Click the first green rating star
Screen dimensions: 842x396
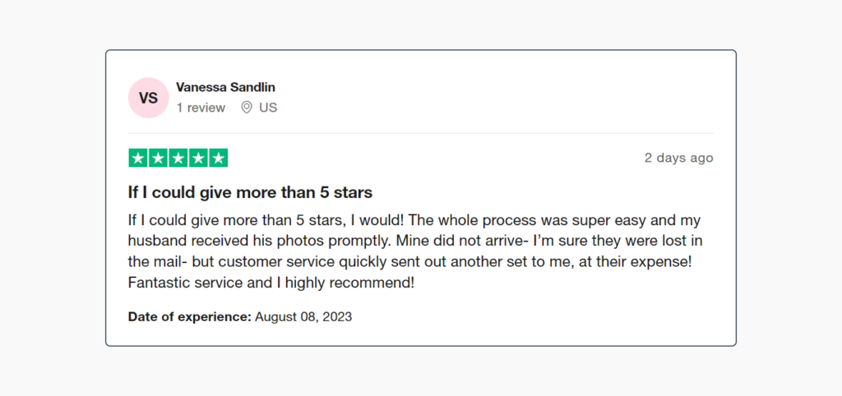[x=137, y=159]
